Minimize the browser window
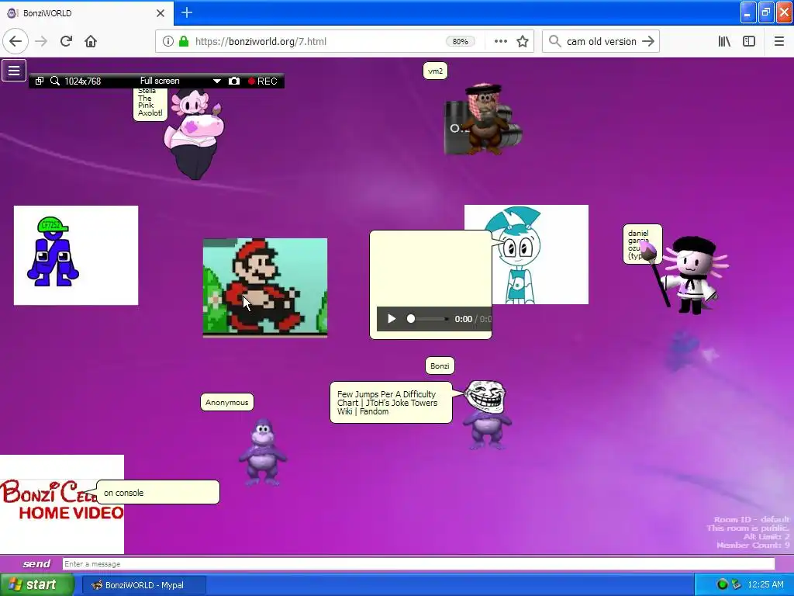 pyautogui.click(x=748, y=12)
